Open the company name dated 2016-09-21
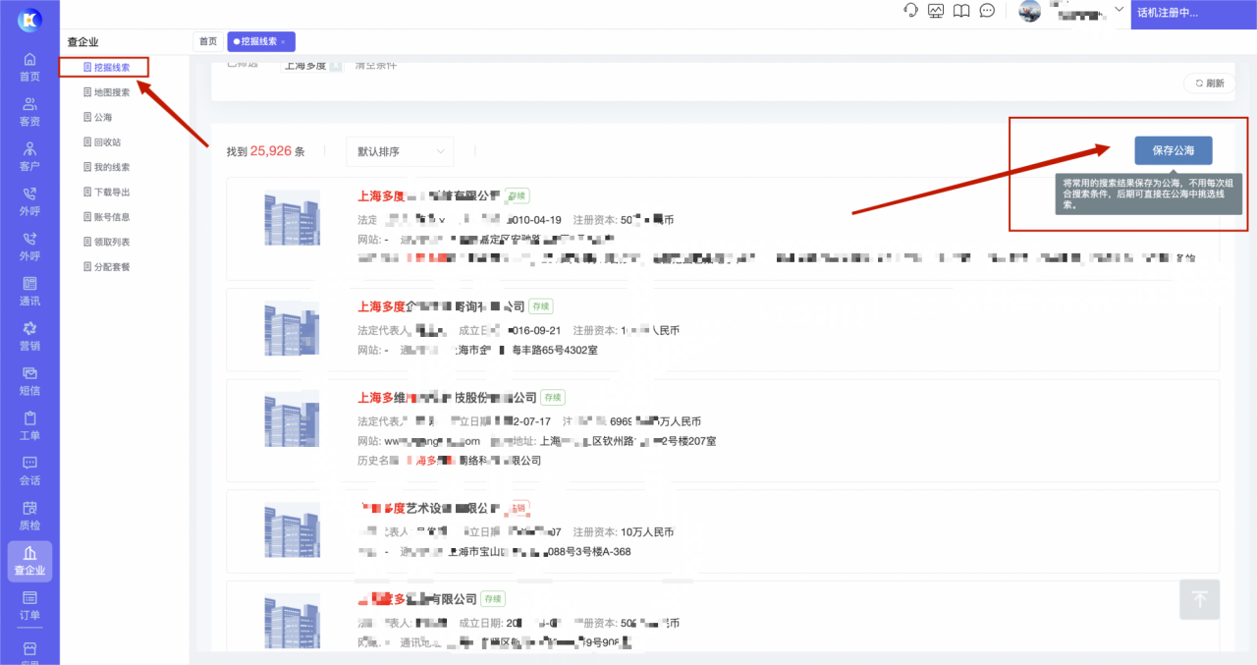The width and height of the screenshot is (1257, 665). (x=441, y=306)
